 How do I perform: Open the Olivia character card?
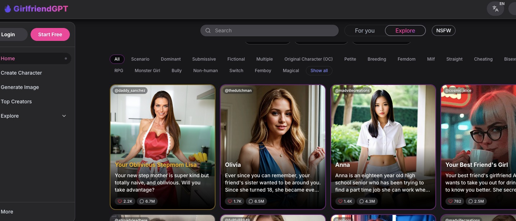(x=273, y=147)
